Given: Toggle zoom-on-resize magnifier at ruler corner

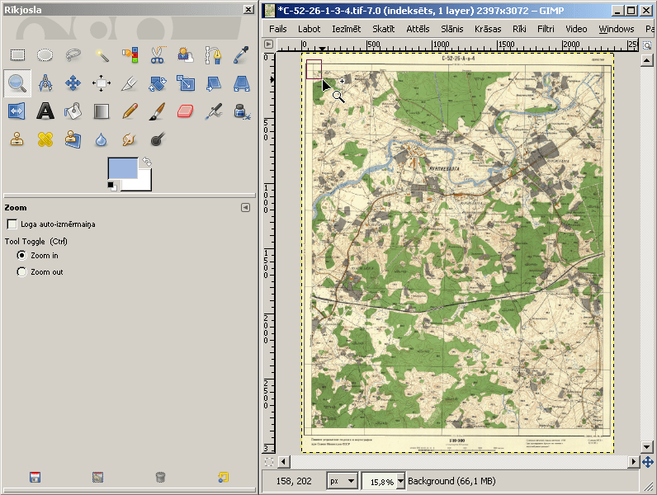Looking at the screenshot, I should pyautogui.click(x=648, y=45).
